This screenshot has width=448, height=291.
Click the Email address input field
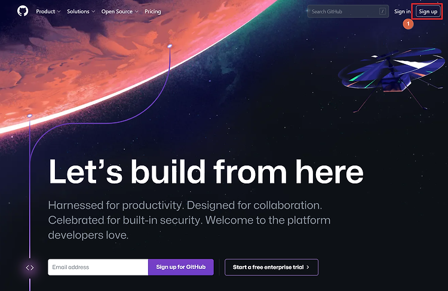98,267
